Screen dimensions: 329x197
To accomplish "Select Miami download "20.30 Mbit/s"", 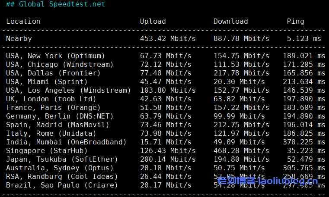I will click(239, 81).
